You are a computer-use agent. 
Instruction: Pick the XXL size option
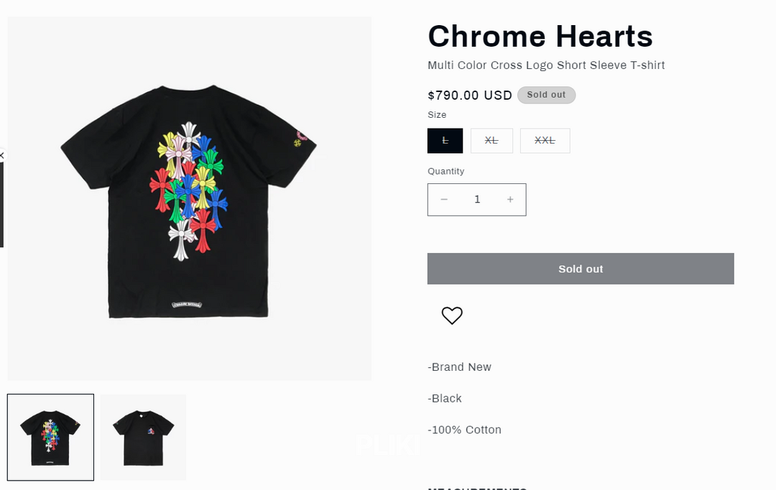coord(545,141)
